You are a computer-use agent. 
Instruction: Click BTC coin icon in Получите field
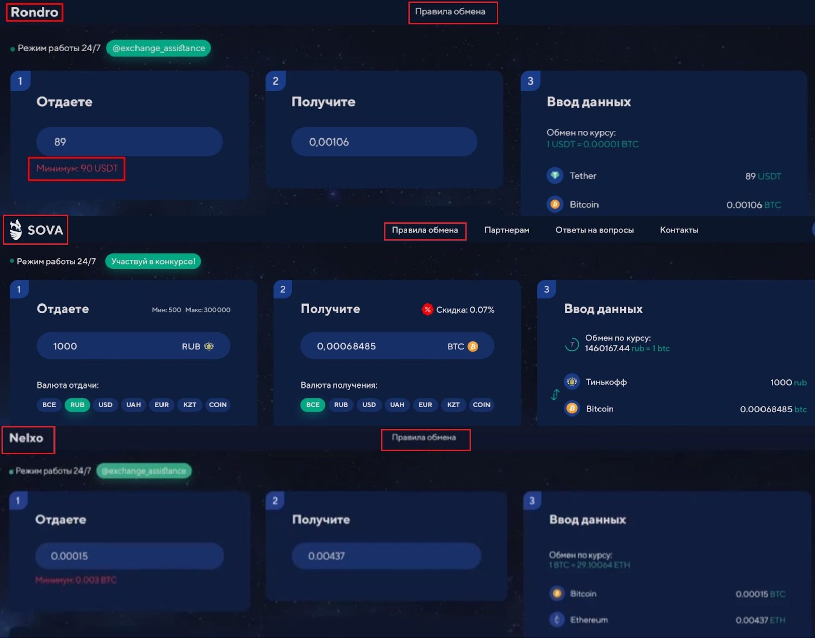[473, 346]
